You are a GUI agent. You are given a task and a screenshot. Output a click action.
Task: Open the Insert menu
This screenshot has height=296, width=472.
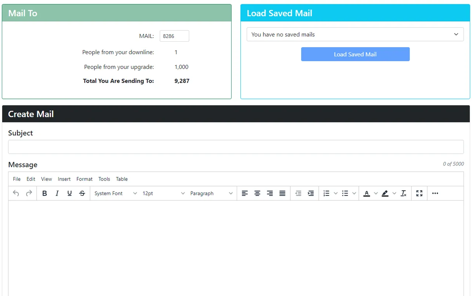tap(64, 179)
